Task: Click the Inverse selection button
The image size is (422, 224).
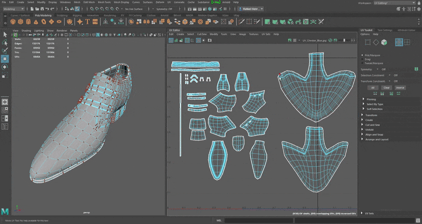Action: (x=400, y=87)
